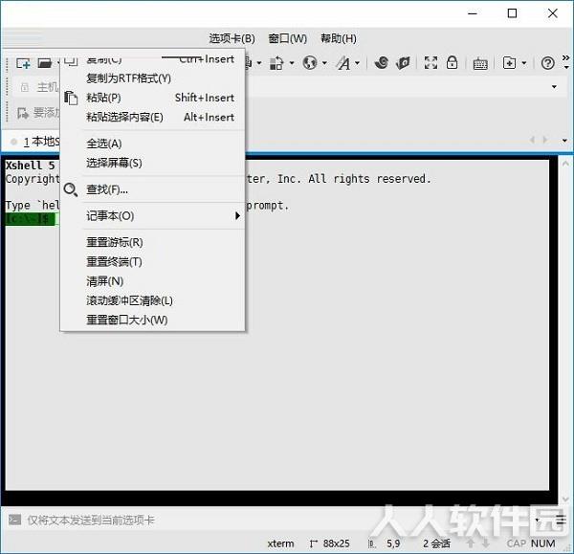
Task: Click the 2 会话 status entry
Action: tap(436, 543)
